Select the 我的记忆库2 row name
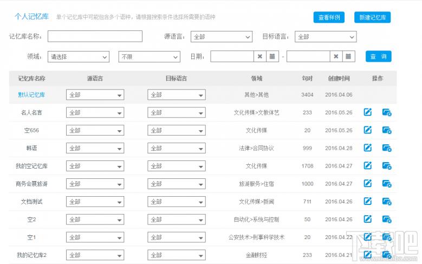Image resolution: width=422 pixels, height=264 pixels. coord(31,255)
